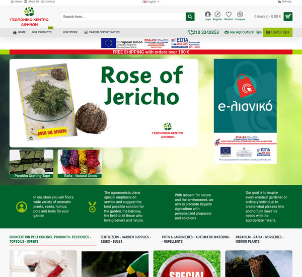The height and width of the screenshot is (277, 302).
Task: Click the phone number 210 3242853
Action: pos(206,32)
